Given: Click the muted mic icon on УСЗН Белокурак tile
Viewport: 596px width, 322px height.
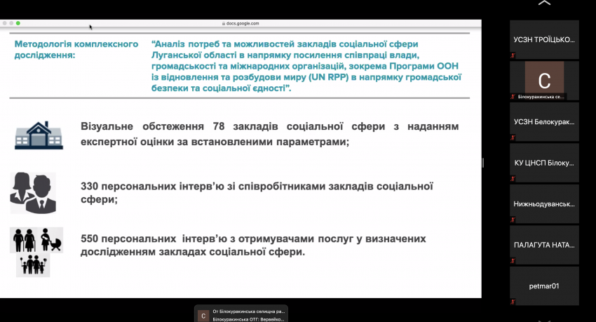Looking at the screenshot, I should pyautogui.click(x=513, y=137).
